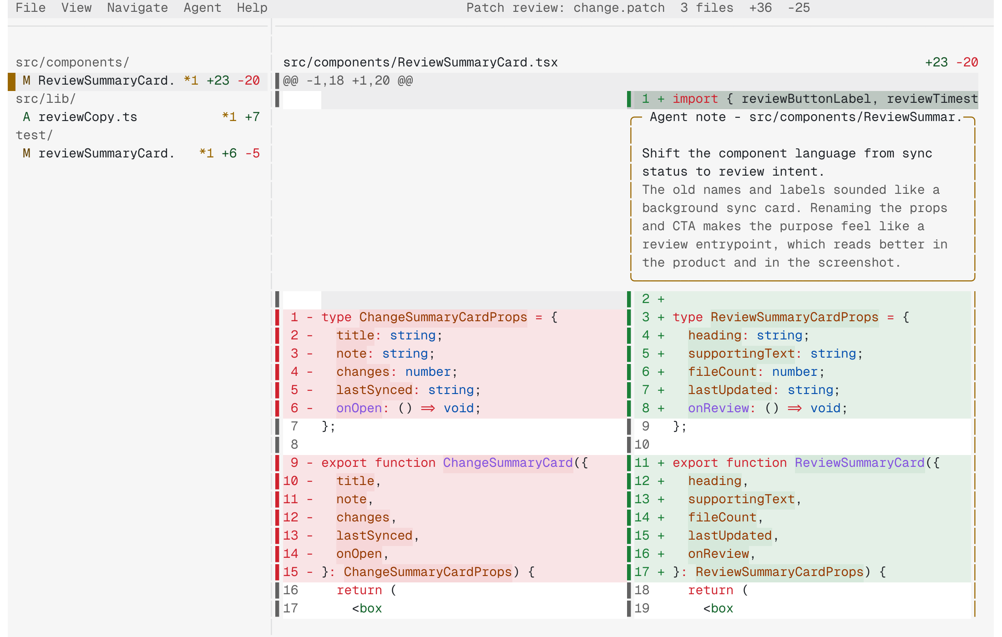Click the *1 note marker on reviewCopy.ts
Screen dimensions: 1002x637
[x=229, y=117]
